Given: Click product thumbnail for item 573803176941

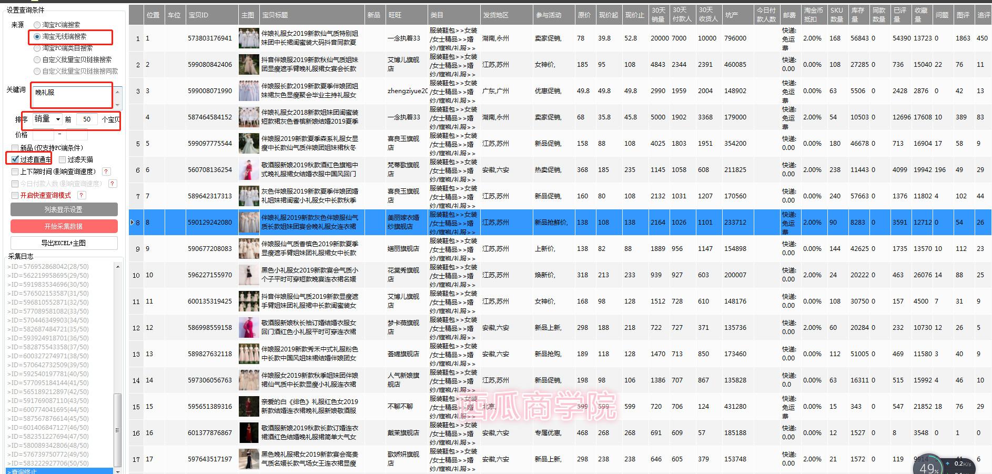Looking at the screenshot, I should (x=249, y=38).
